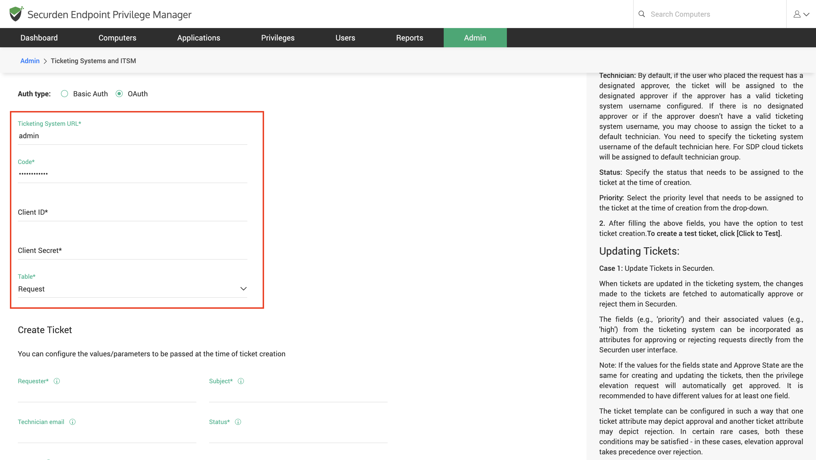Image resolution: width=816 pixels, height=460 pixels.
Task: Open the Reports tab
Action: pos(410,38)
